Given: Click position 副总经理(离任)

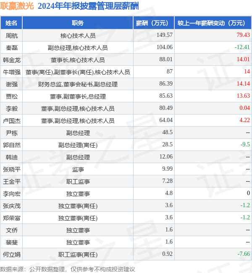Looking at the screenshot, I should pos(78,145).
